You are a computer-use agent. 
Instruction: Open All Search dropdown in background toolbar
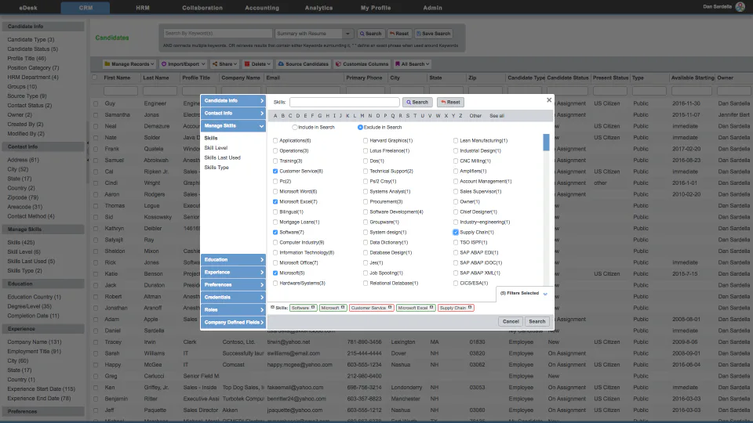412,63
